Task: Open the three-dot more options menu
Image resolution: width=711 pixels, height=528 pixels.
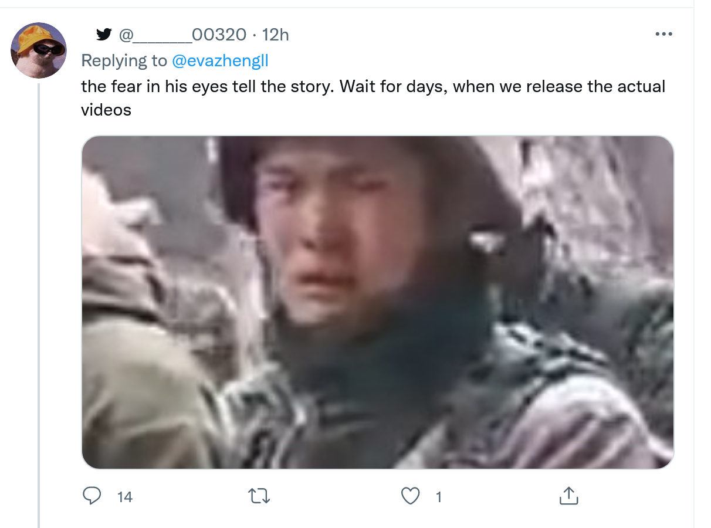Action: click(663, 35)
